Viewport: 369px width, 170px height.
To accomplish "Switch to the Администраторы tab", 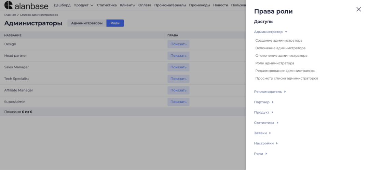I will (87, 23).
